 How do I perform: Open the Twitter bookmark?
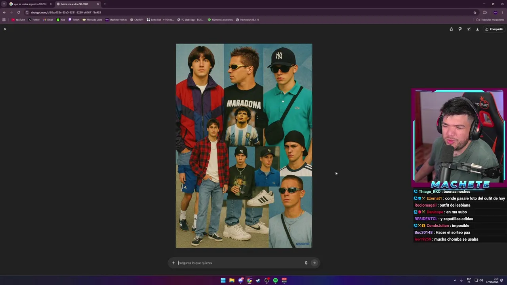34,19
